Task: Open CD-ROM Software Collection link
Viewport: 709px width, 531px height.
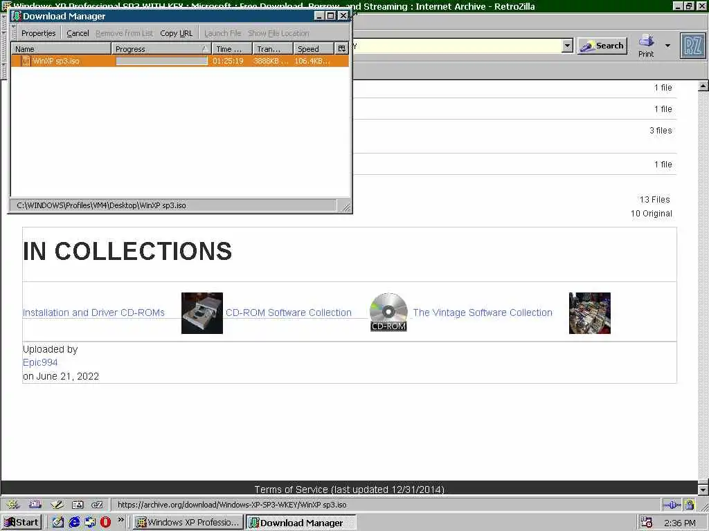Action: (x=289, y=313)
